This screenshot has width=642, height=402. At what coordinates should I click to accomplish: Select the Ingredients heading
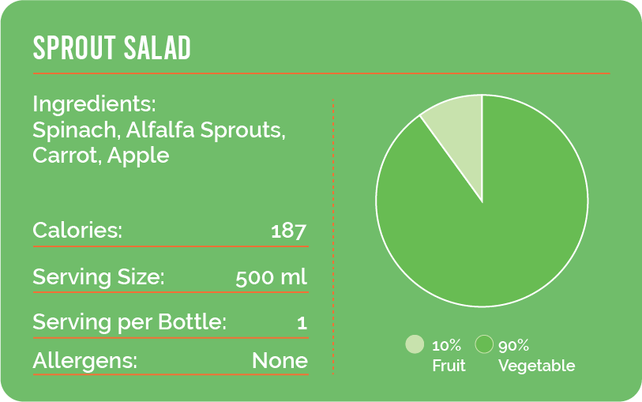[94, 104]
